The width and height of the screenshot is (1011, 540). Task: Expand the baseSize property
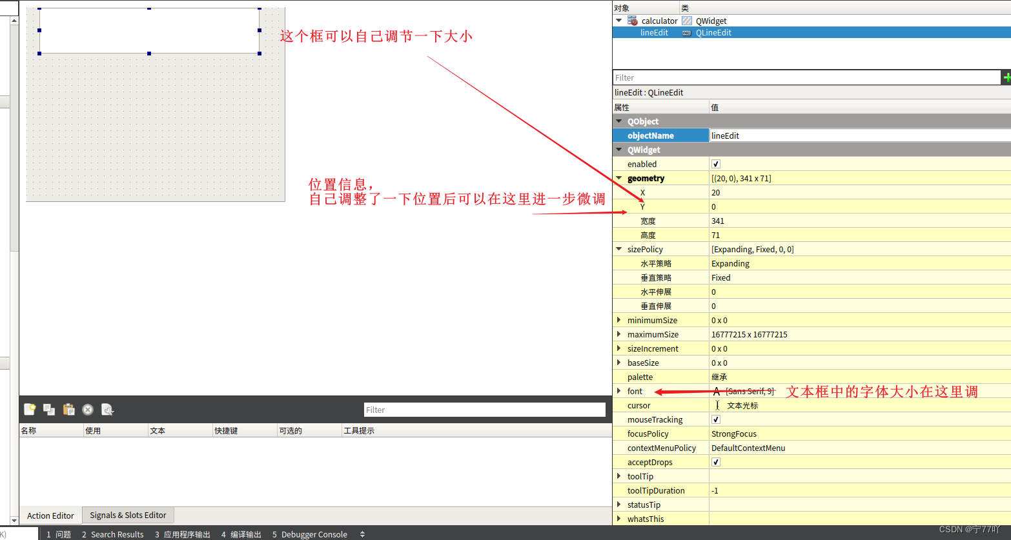[x=619, y=363]
